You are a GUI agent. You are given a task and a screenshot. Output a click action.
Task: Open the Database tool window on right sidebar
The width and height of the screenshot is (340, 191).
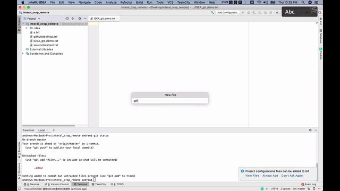[x=320, y=36]
